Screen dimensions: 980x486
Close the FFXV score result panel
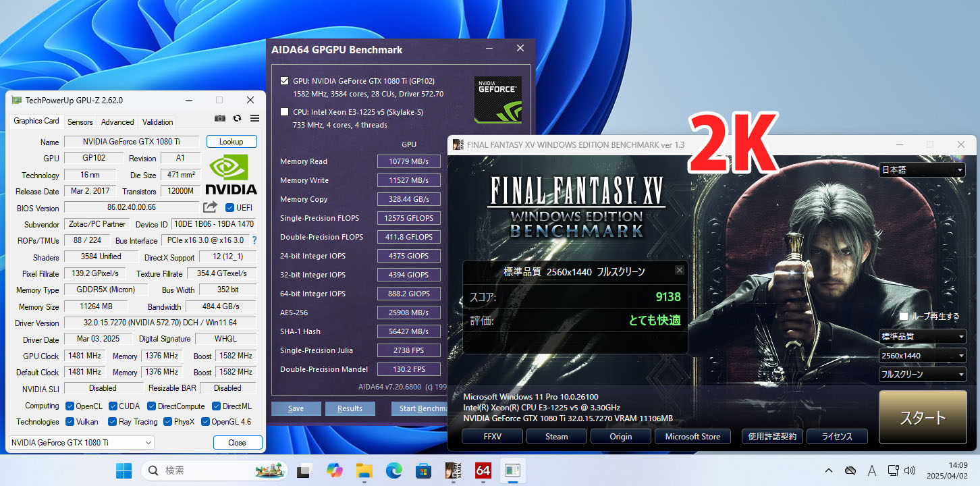(x=680, y=270)
